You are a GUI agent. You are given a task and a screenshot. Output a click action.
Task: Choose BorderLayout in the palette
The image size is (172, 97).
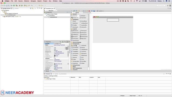[x=75, y=33]
